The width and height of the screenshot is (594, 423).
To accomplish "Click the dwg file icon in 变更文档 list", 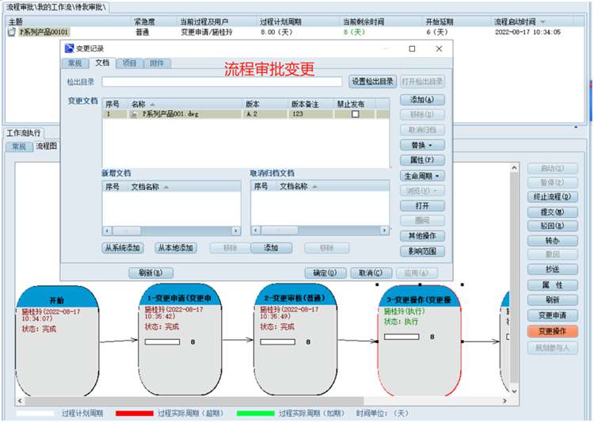I will coord(134,114).
